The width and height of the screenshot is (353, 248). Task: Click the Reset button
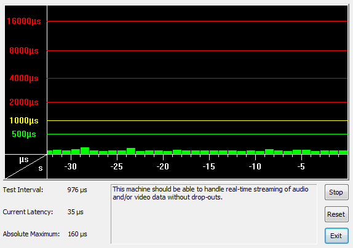click(x=336, y=214)
